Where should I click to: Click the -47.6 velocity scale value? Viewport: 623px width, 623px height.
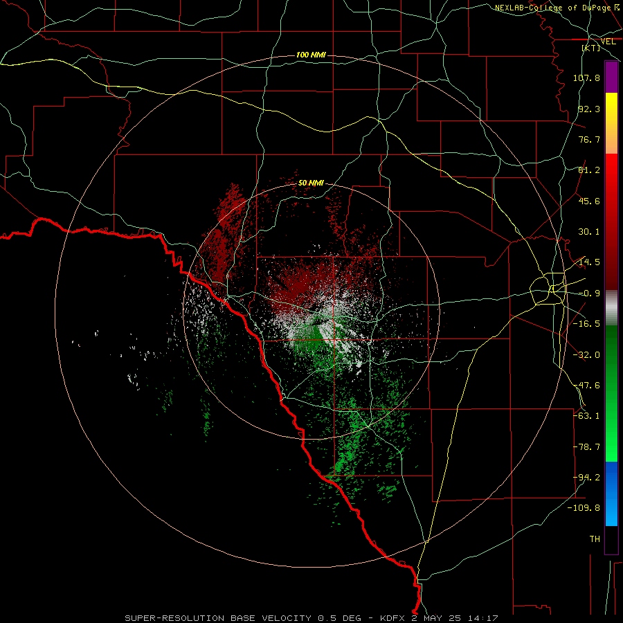(586, 386)
